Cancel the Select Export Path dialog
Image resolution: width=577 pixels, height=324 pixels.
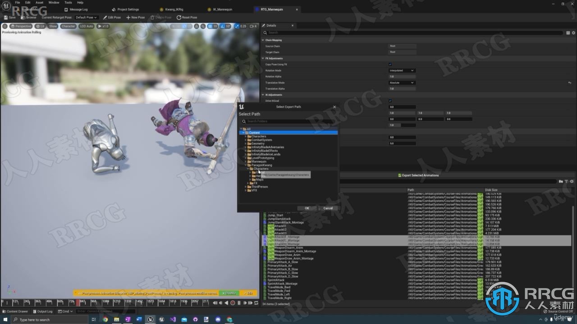[x=328, y=208]
